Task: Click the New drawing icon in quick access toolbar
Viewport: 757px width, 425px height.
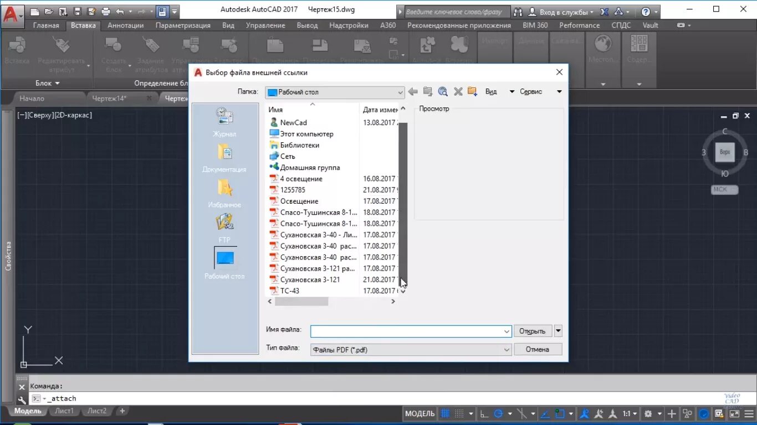Action: click(34, 11)
